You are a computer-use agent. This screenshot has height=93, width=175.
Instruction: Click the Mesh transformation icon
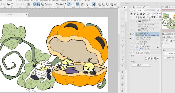click(29, 4)
